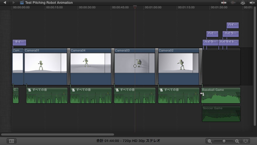Screen dimensions: 257x145
Task: Select transition between Camera01 and Camera04
Action: pyautogui.click(x=69, y=67)
